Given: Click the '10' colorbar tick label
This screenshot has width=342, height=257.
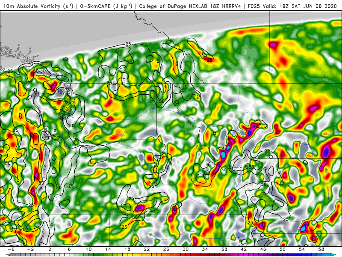Looking at the screenshot, I should click(88, 249).
